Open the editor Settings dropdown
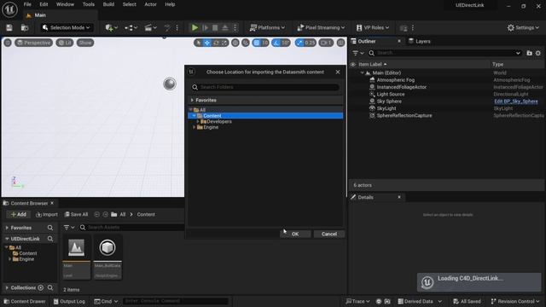This screenshot has height=307, width=546. click(523, 27)
